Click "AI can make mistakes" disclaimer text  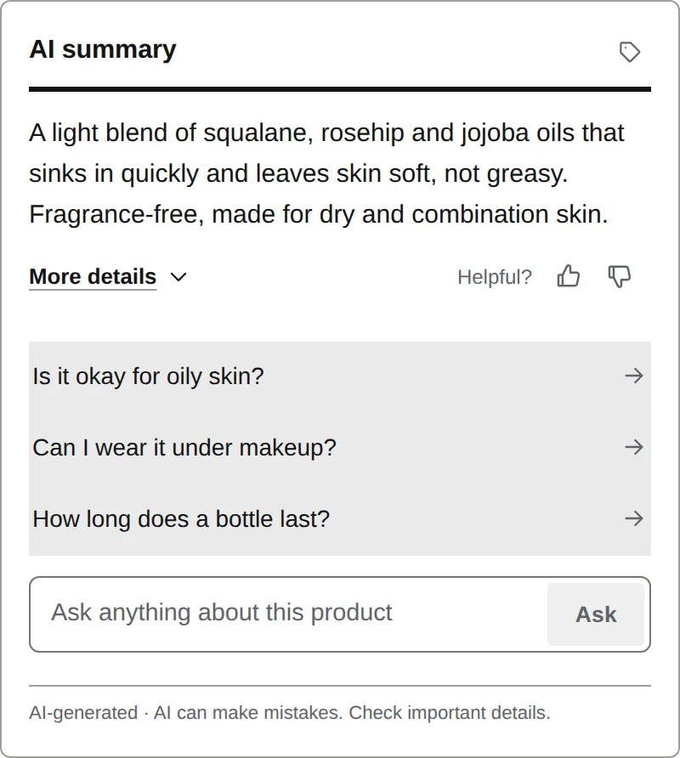click(248, 713)
